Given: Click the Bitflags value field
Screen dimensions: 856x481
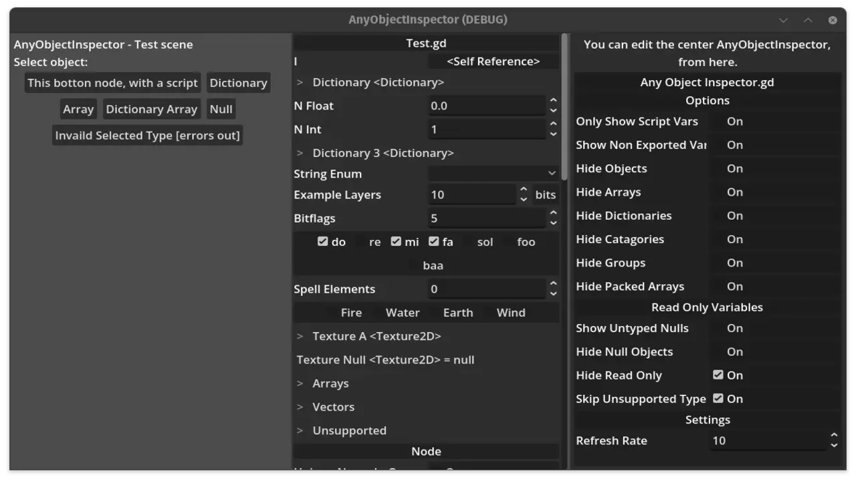Looking at the screenshot, I should pos(487,218).
